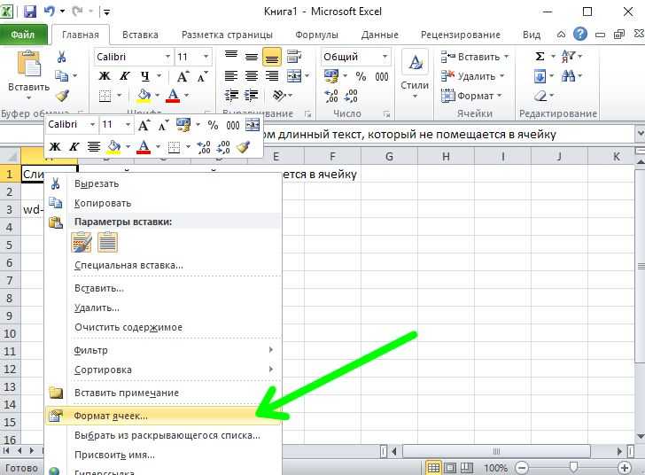This screenshot has width=645, height=475.
Task: Increase font size in the ribbon
Action: [x=183, y=76]
